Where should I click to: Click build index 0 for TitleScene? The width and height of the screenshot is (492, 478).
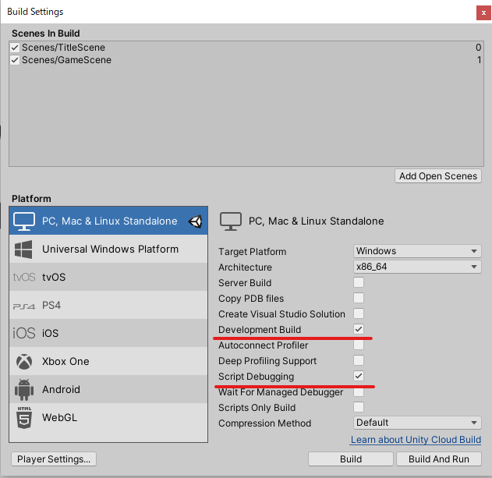(478, 48)
